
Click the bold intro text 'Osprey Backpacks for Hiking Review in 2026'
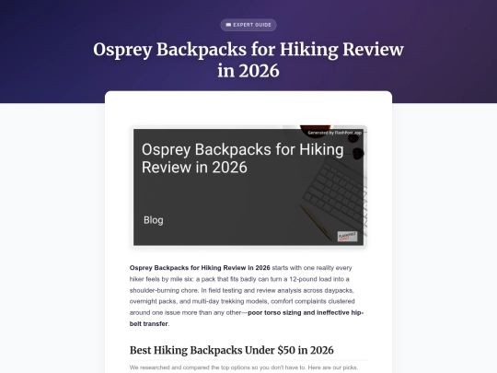200,268
